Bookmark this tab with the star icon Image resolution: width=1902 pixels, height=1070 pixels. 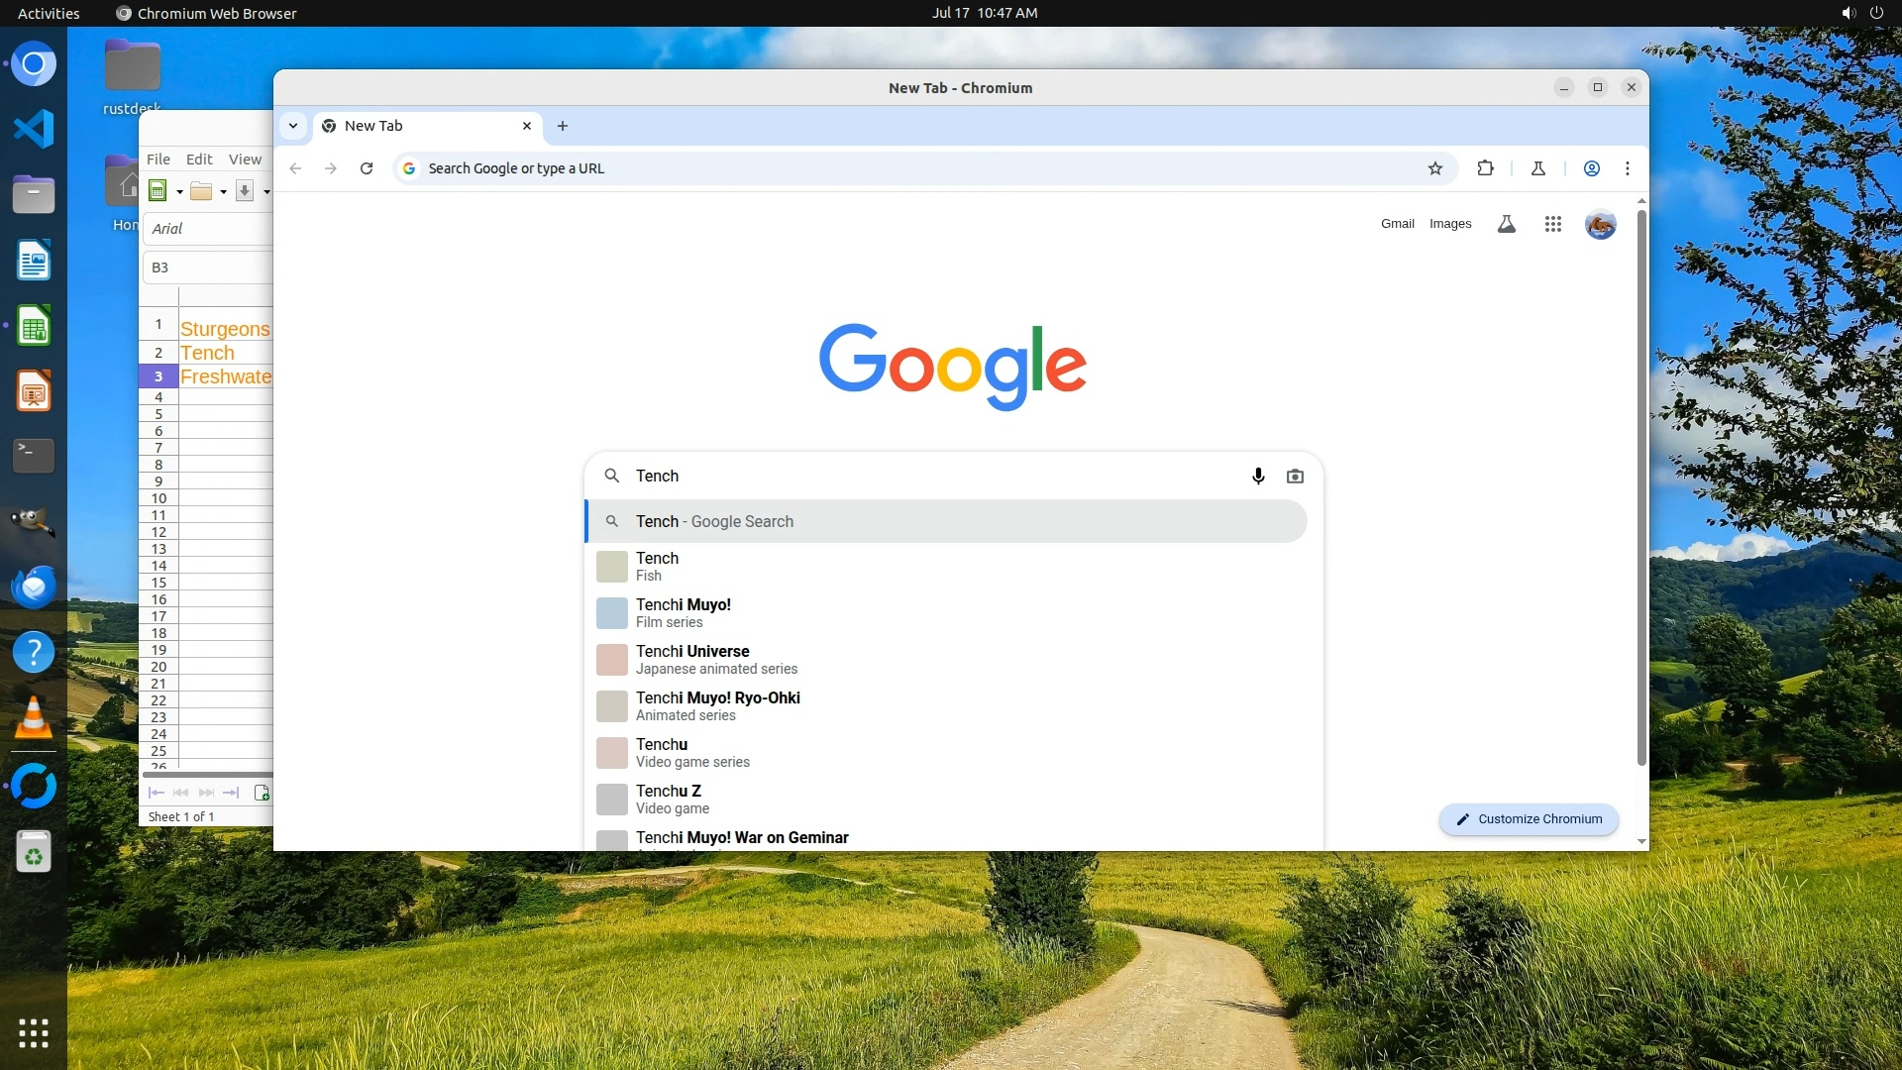click(x=1434, y=168)
